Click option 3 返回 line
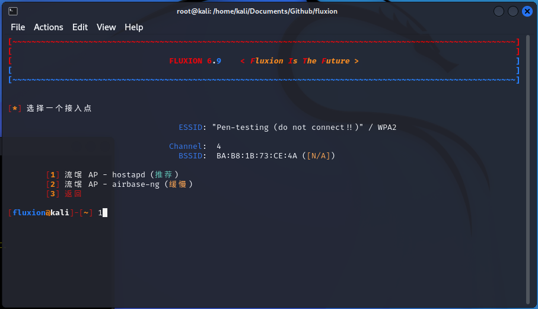Screen dimensions: 538x309 point(64,194)
